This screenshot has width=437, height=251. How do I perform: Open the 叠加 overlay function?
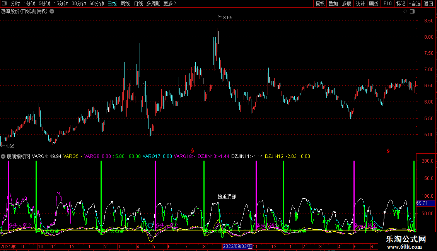click(x=333, y=4)
